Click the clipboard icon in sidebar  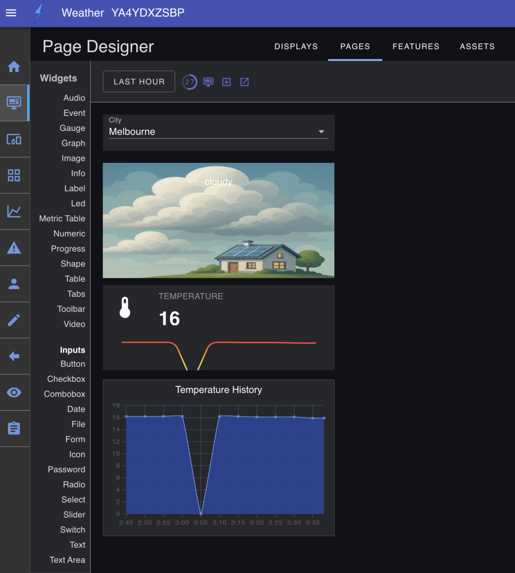(x=14, y=428)
